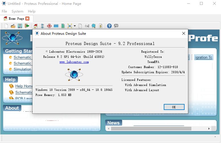Viewport: 221px width, 143px height.
Task: Click 'Customer Number: 12-11083-910'
Action: [153, 67]
